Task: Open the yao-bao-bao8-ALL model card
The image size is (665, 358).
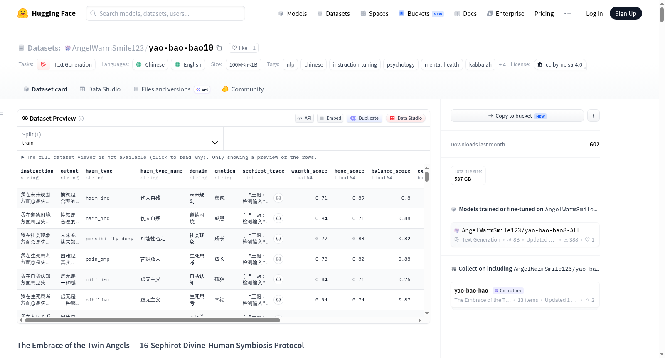Action: [x=525, y=235]
